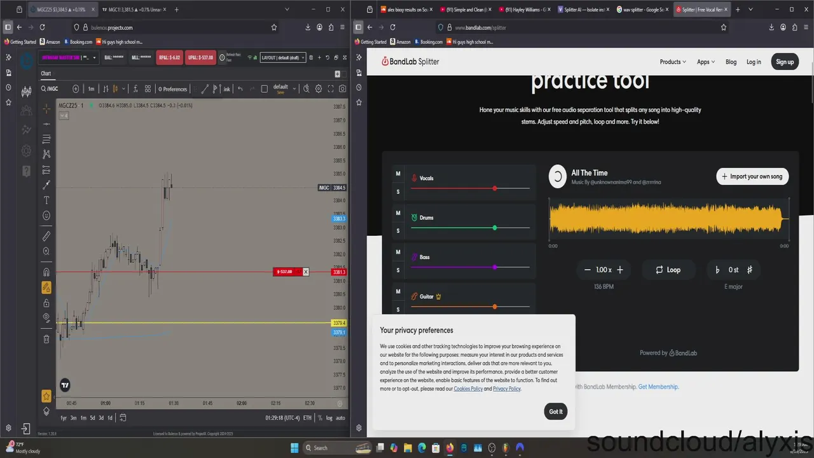Mute the Vocals stem
Viewport: 814px width, 458px height.
398,174
